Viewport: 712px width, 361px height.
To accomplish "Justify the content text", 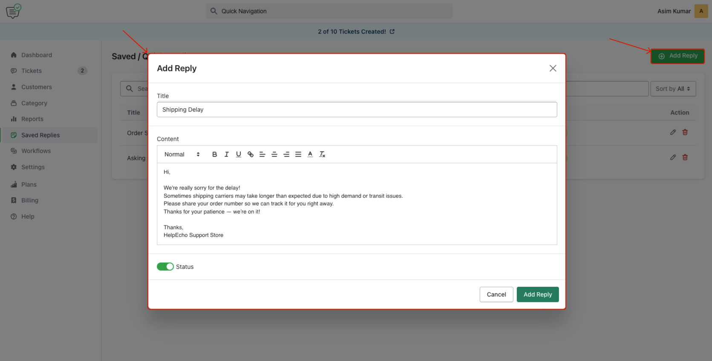I will (298, 154).
